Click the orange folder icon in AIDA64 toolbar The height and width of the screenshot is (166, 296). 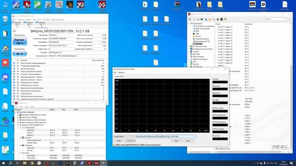click(x=210, y=19)
